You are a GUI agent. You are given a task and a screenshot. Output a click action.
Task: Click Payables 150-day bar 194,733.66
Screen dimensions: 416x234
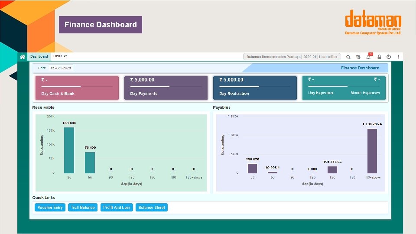(332, 170)
